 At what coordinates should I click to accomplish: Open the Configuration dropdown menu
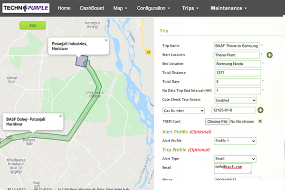click(x=153, y=8)
